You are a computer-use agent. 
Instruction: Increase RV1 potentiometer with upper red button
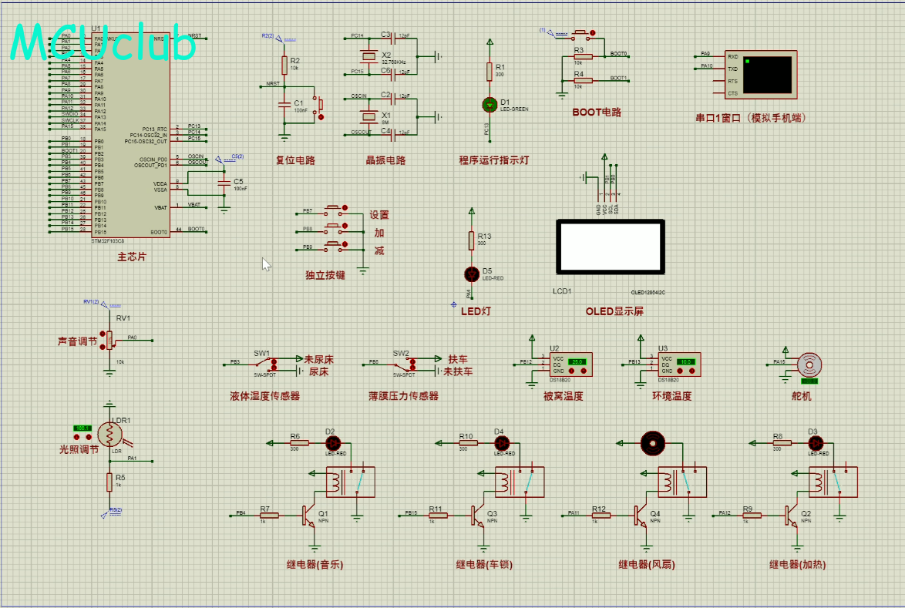103,334
